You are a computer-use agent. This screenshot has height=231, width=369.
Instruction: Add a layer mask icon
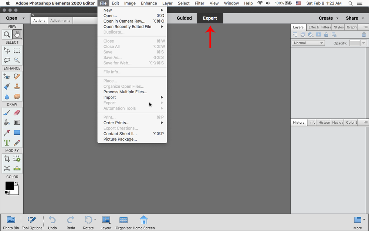(318, 35)
